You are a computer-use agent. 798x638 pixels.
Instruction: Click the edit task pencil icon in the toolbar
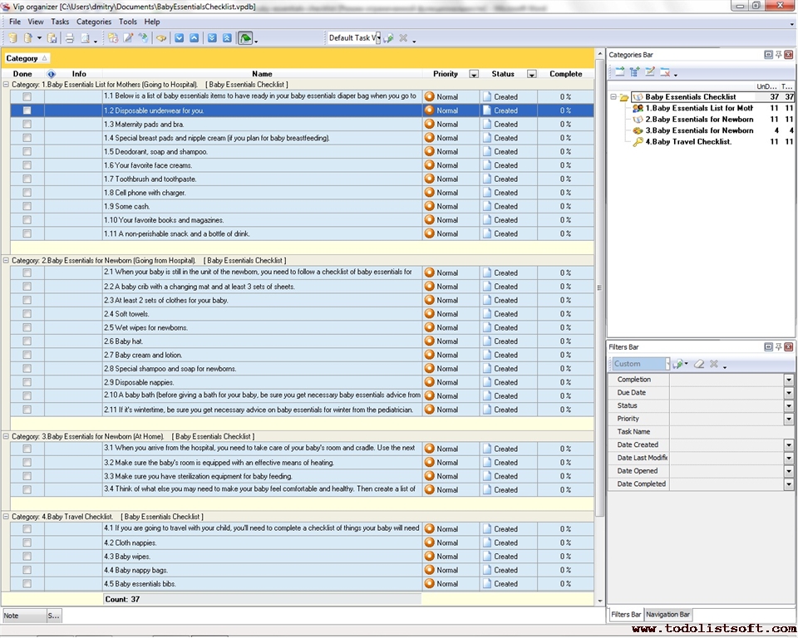point(128,38)
